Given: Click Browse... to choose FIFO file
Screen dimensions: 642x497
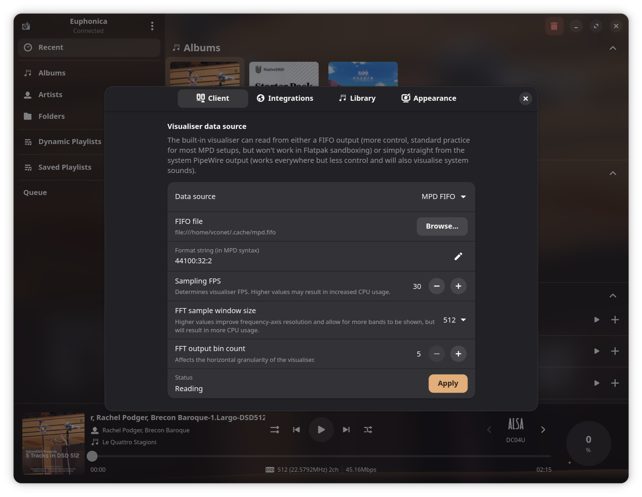Looking at the screenshot, I should (442, 226).
